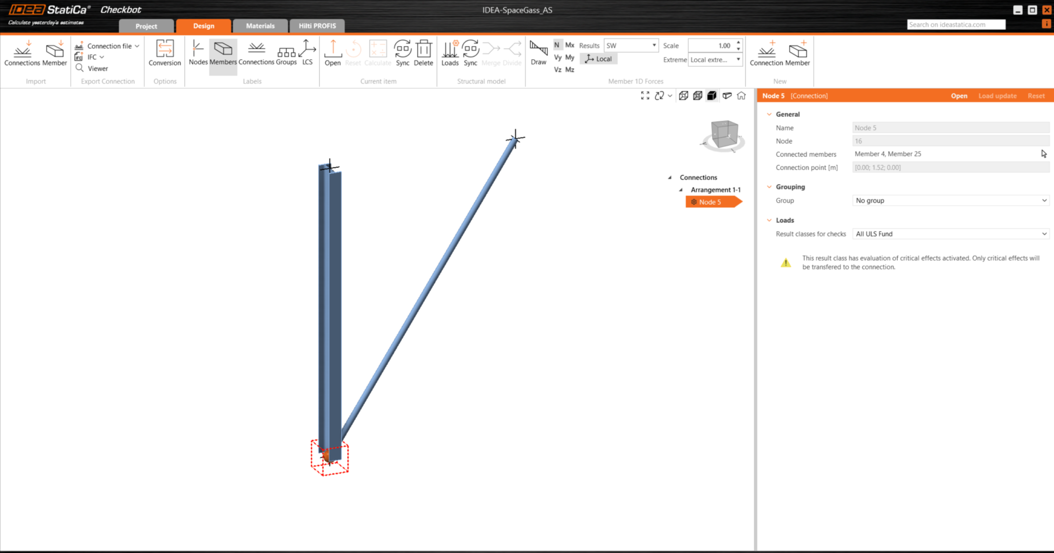Click the home view icon
Screen dimensions: 1054x553
coord(741,96)
